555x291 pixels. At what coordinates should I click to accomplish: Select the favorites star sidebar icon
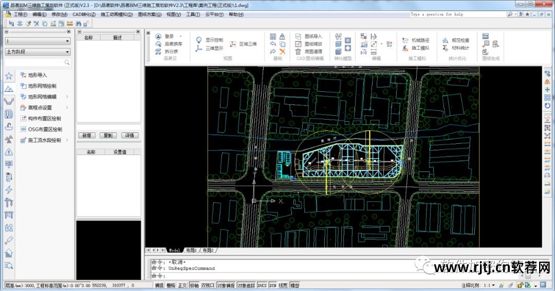[9, 76]
